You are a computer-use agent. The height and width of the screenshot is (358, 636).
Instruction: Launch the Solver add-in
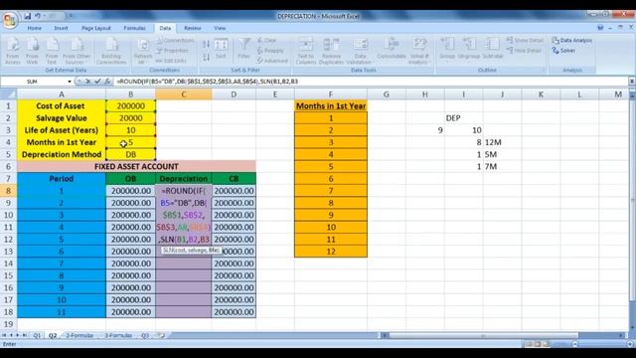[x=563, y=51]
